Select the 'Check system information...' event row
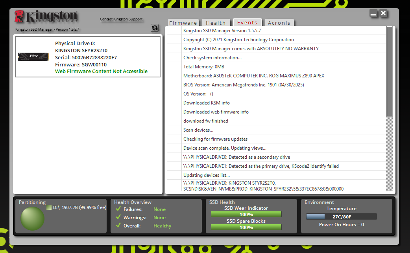The height and width of the screenshot is (253, 410). 277,58
